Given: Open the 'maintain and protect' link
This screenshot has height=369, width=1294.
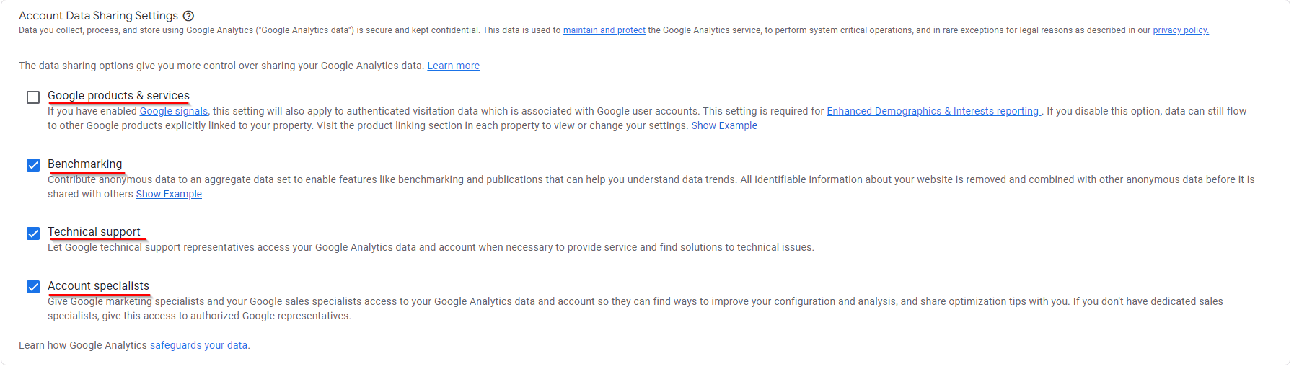Looking at the screenshot, I should (x=604, y=30).
